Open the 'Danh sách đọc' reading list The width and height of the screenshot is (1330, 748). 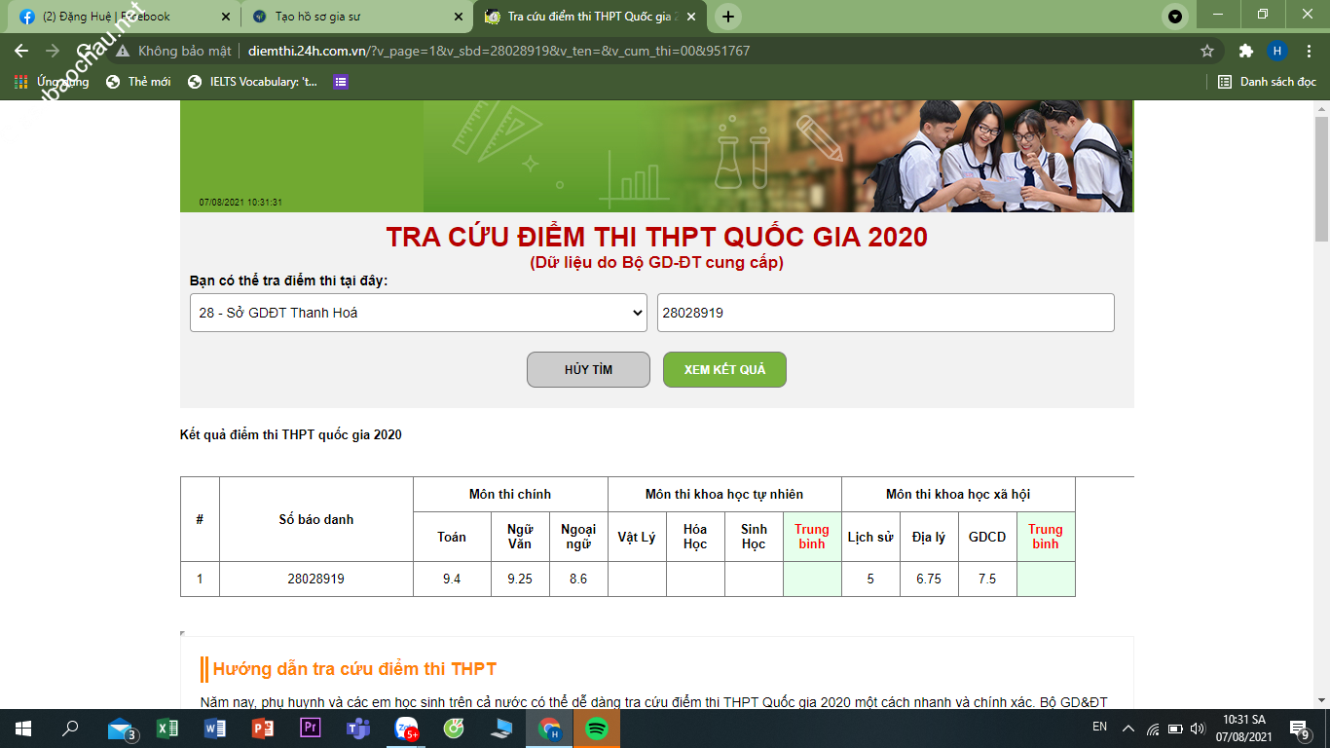1267,82
